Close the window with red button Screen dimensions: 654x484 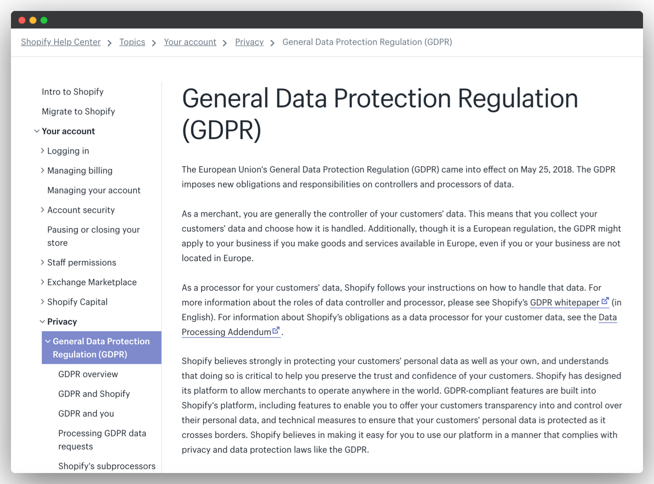coord(22,20)
